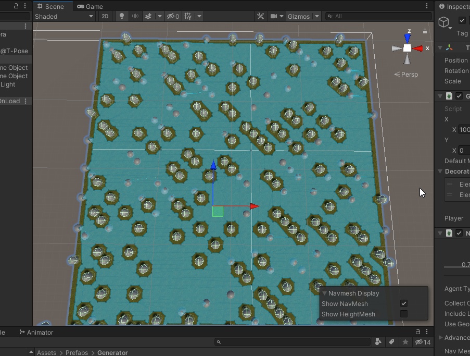Screen dimensions: 470x356
Task: Switch to the Game tab
Action: tap(90, 6)
